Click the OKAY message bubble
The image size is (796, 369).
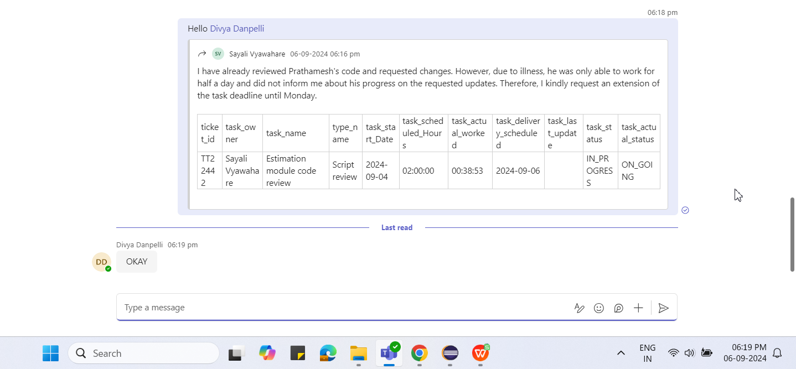pyautogui.click(x=137, y=262)
